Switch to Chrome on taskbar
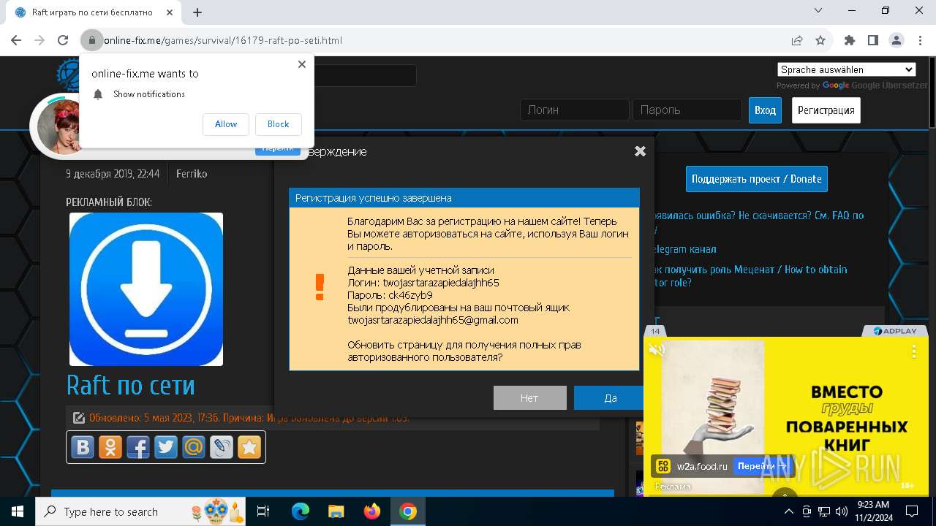The image size is (936, 526). (x=408, y=511)
